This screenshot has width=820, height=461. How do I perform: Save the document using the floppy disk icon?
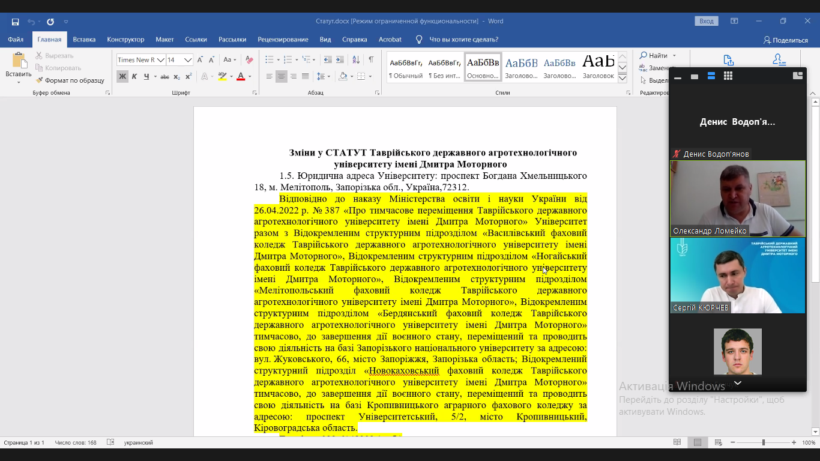coord(15,22)
